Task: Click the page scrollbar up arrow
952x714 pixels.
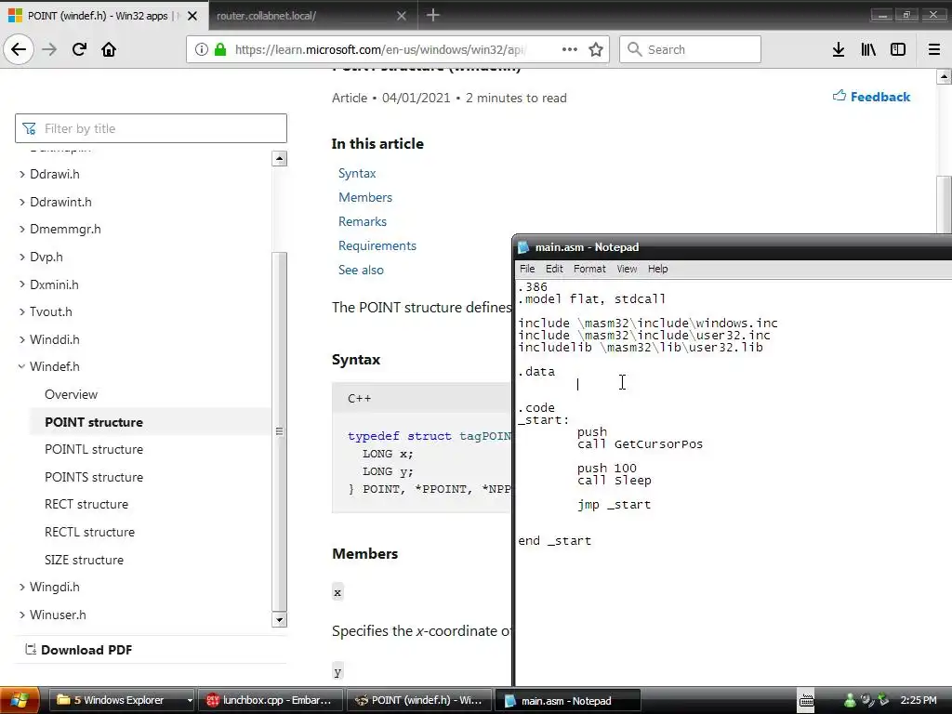Action: tap(944, 76)
